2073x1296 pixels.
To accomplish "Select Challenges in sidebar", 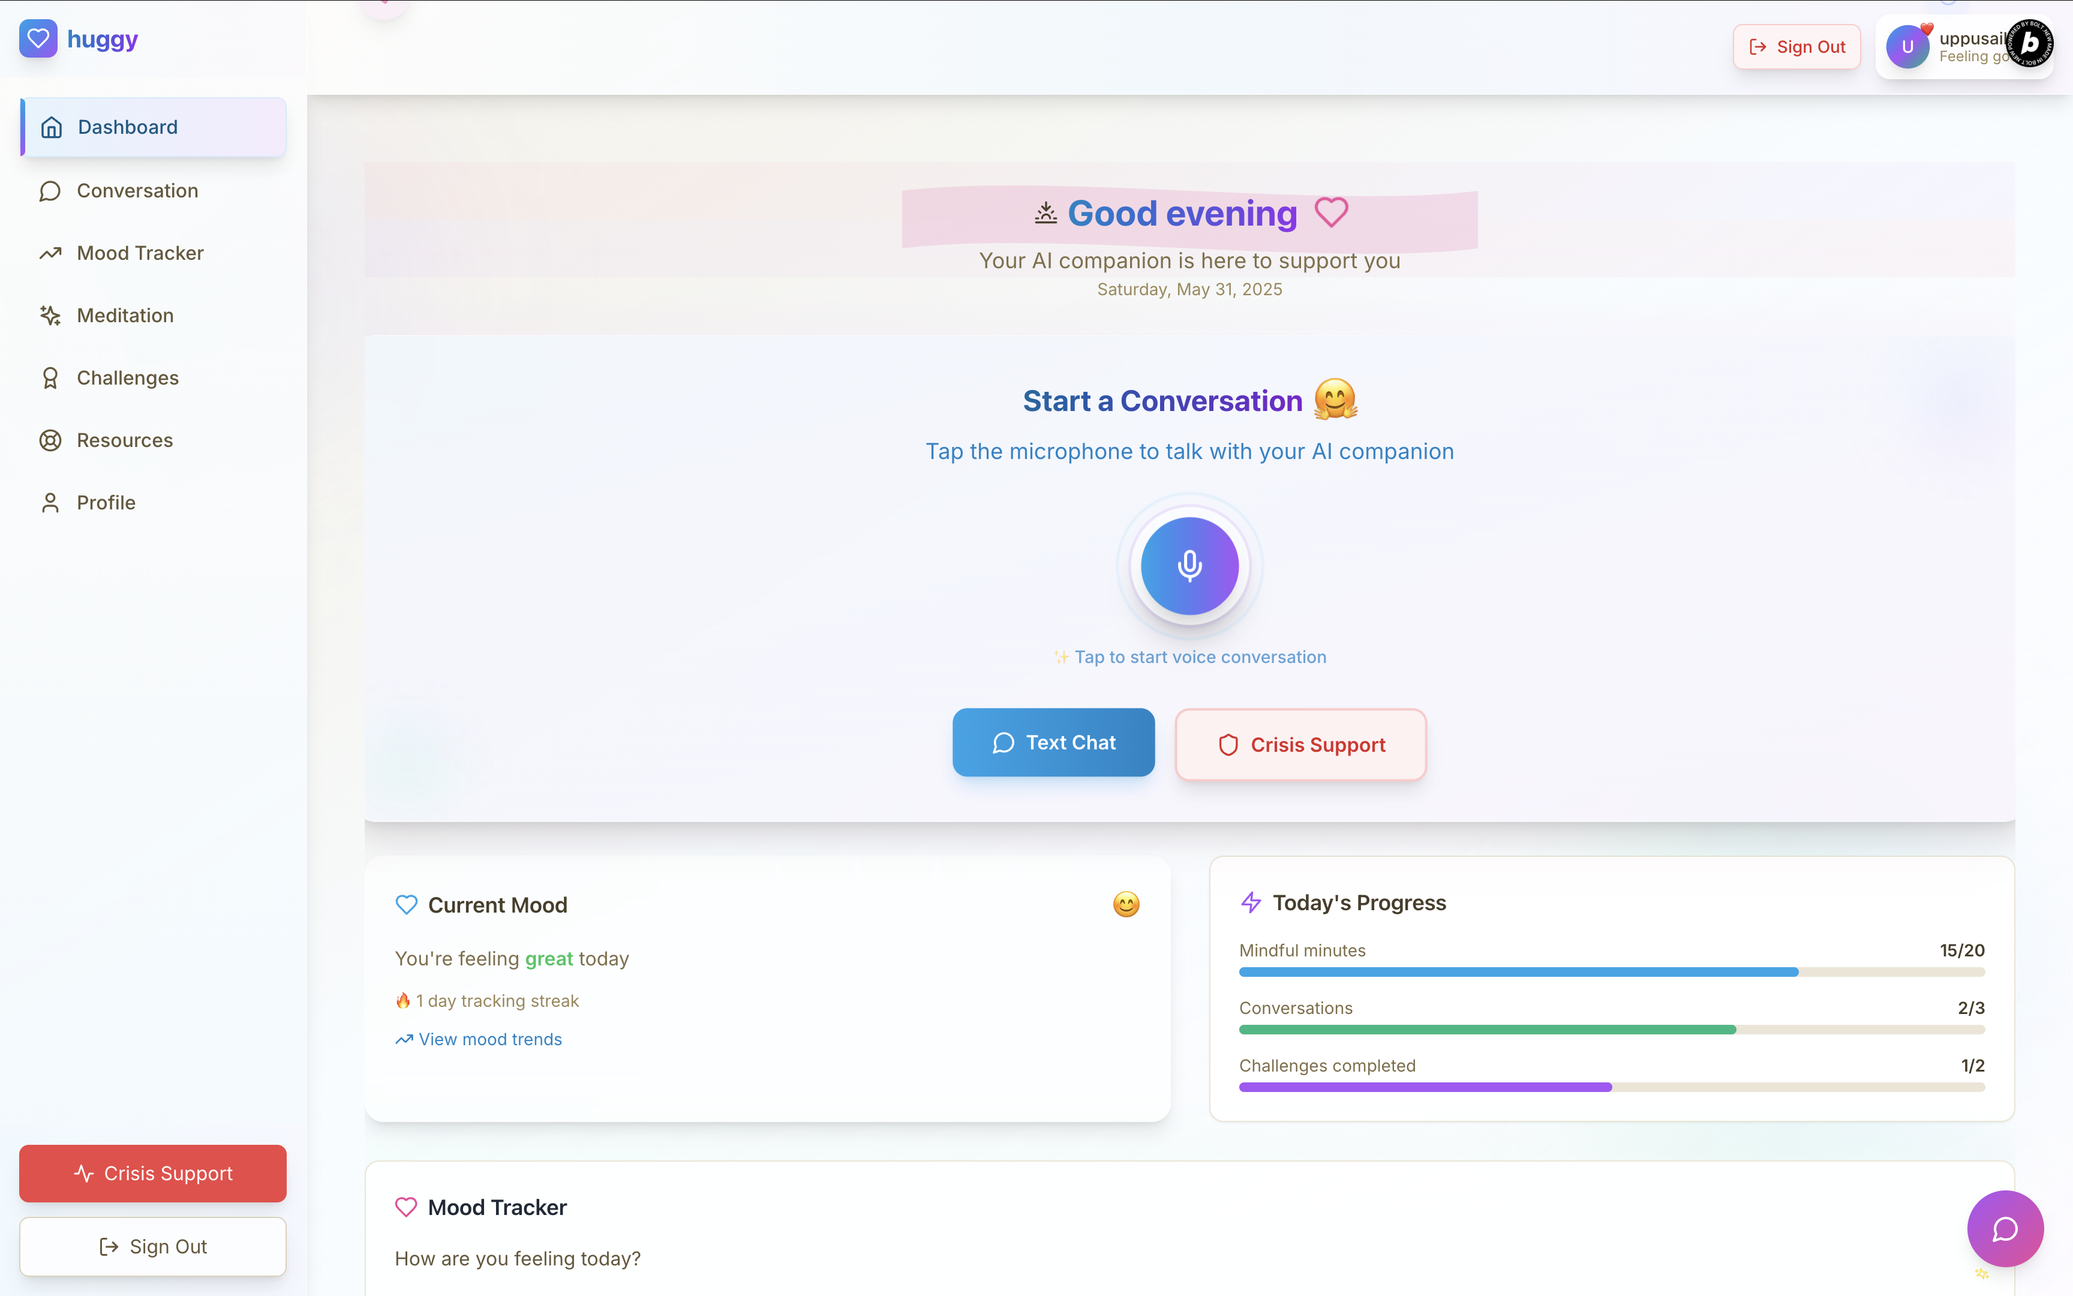I will point(128,378).
